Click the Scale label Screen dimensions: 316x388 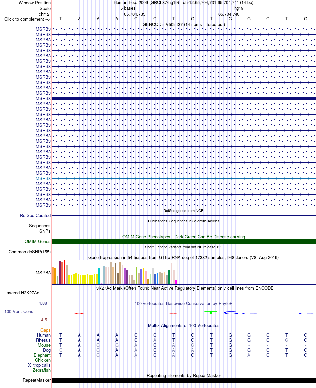[45, 8]
